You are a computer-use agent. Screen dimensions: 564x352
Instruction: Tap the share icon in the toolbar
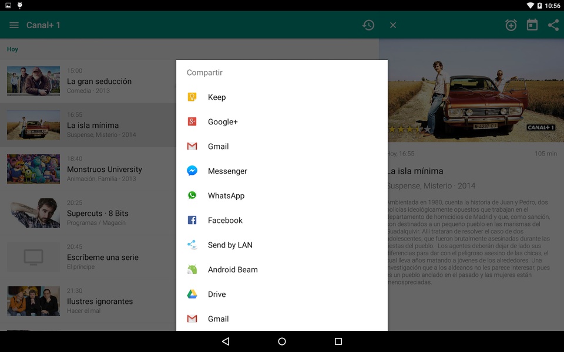[x=553, y=25]
